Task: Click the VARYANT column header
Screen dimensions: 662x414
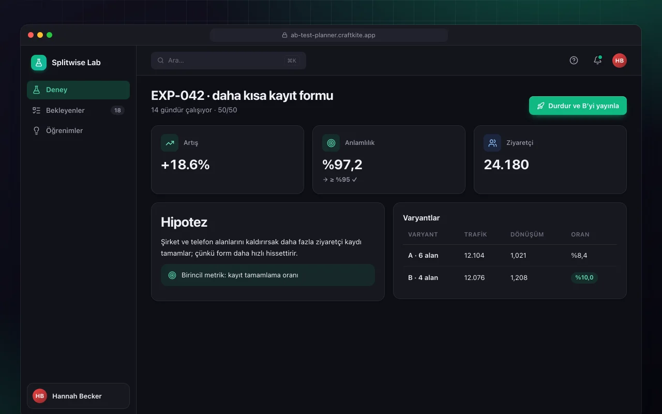Action: (423, 234)
